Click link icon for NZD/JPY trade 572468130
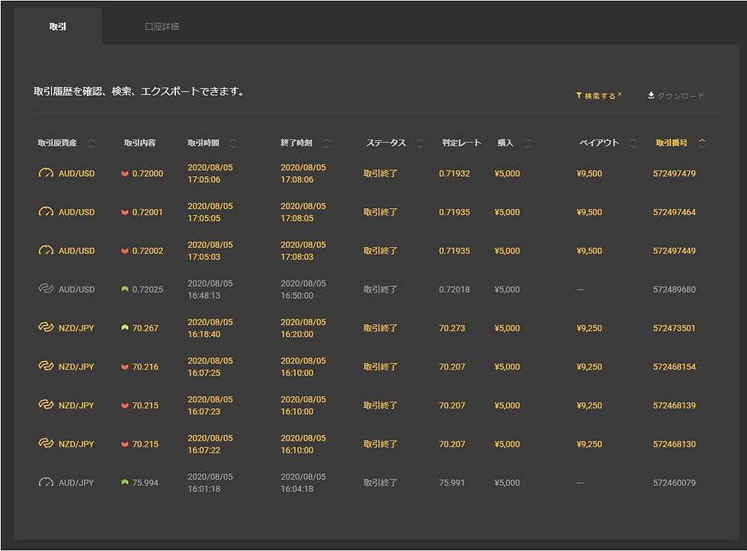 (x=46, y=443)
